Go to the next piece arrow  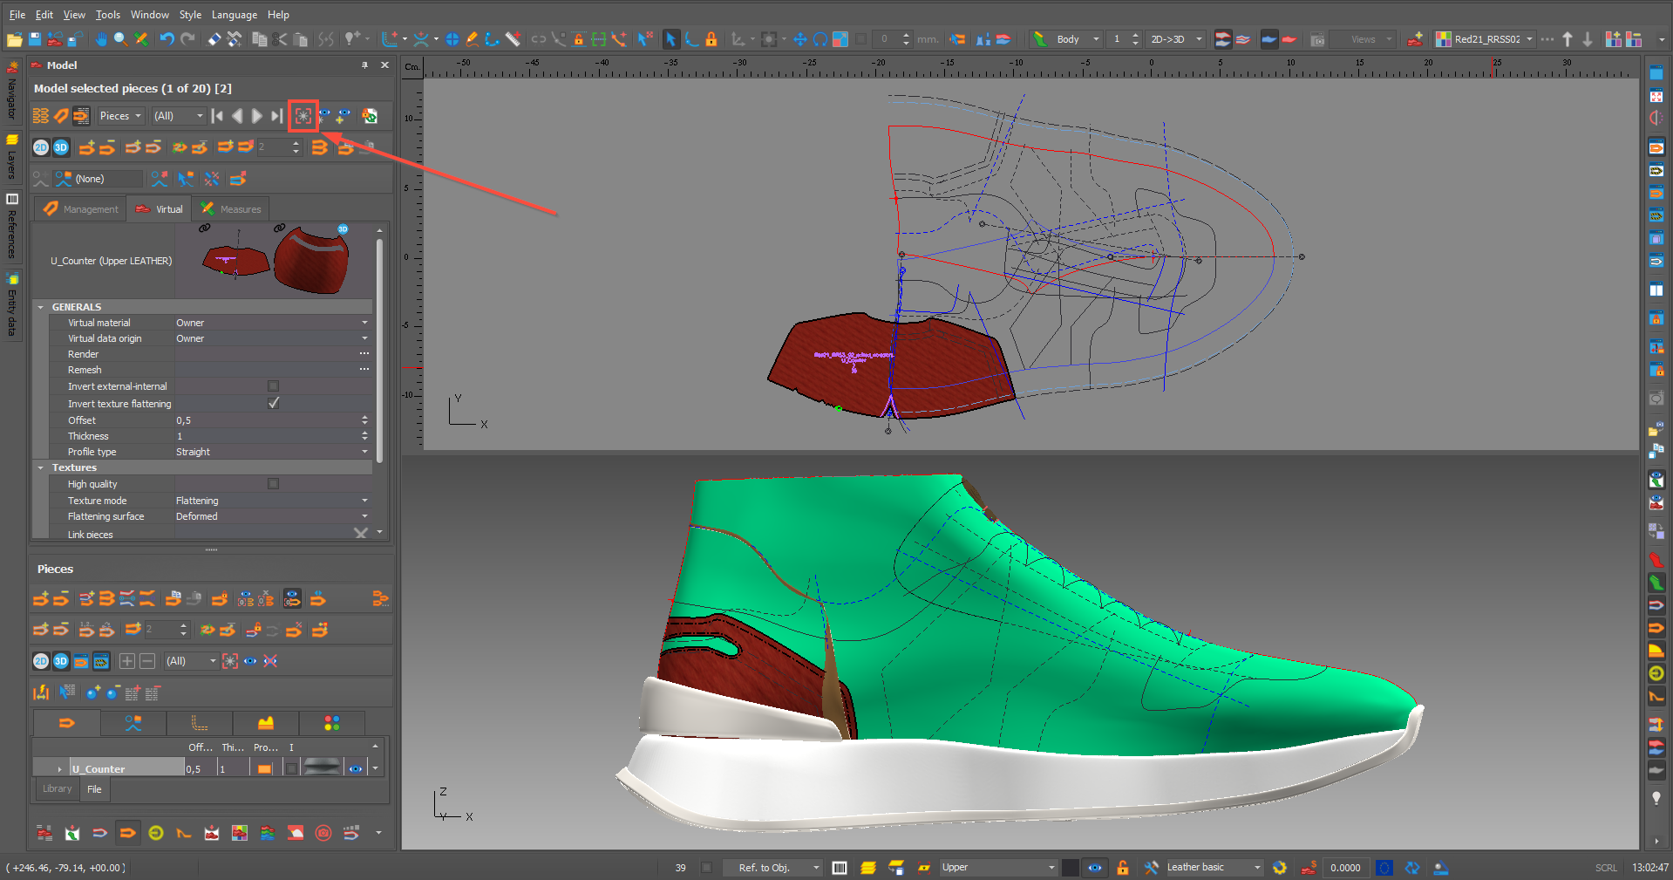[x=257, y=116]
